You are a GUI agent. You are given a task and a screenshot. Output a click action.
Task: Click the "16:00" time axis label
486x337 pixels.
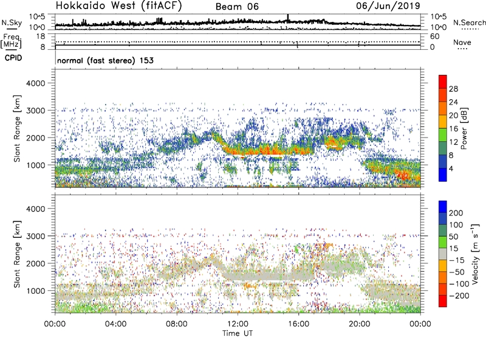[298, 324]
